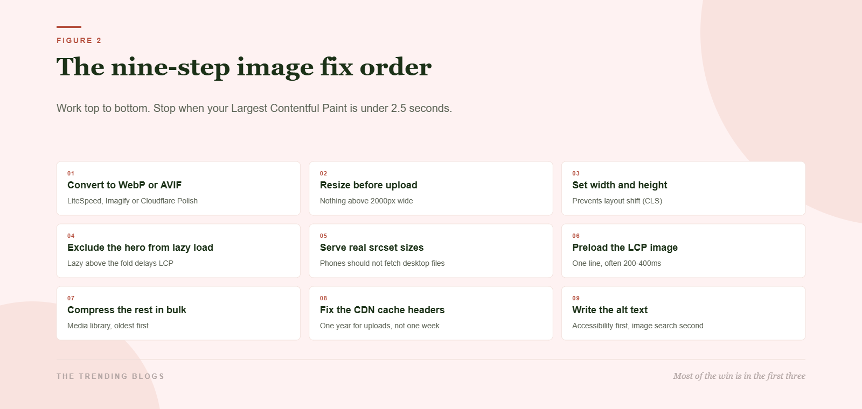
Task: Select the step number '02'
Action: coord(323,173)
